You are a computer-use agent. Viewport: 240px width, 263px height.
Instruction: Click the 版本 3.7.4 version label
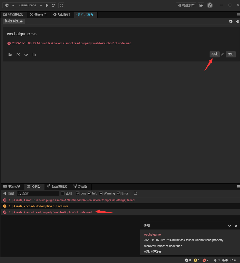coord(229,260)
